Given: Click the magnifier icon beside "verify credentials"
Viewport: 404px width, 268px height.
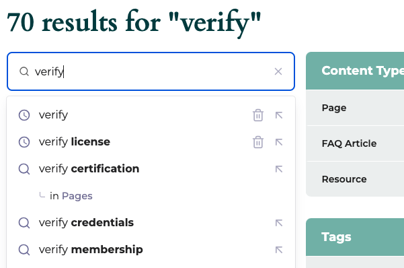Looking at the screenshot, I should click(24, 223).
